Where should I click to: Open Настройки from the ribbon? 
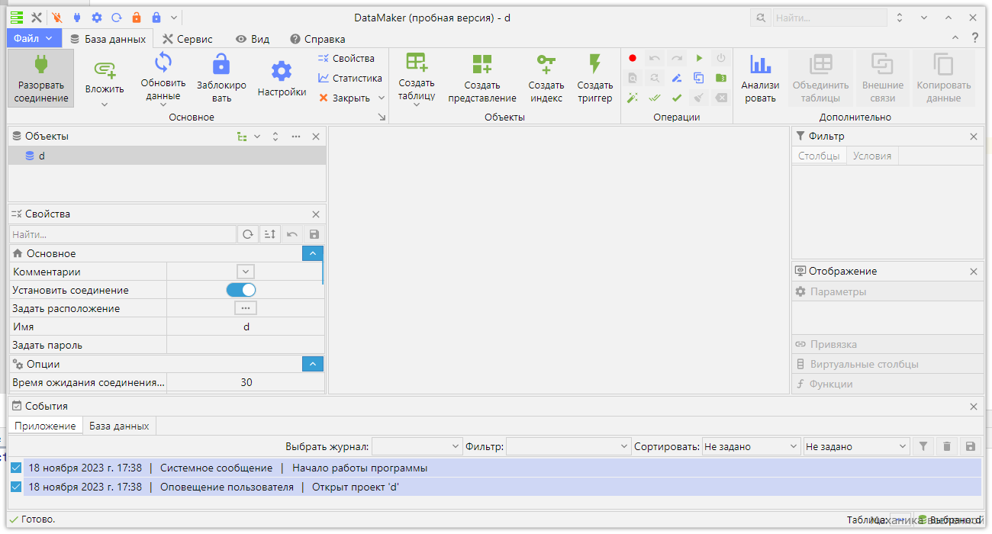(282, 79)
